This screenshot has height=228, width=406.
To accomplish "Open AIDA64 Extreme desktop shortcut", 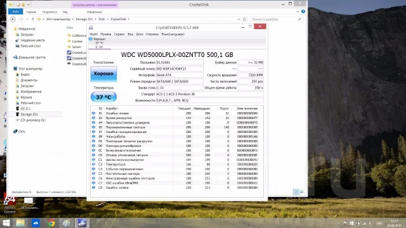I will (x=10, y=205).
